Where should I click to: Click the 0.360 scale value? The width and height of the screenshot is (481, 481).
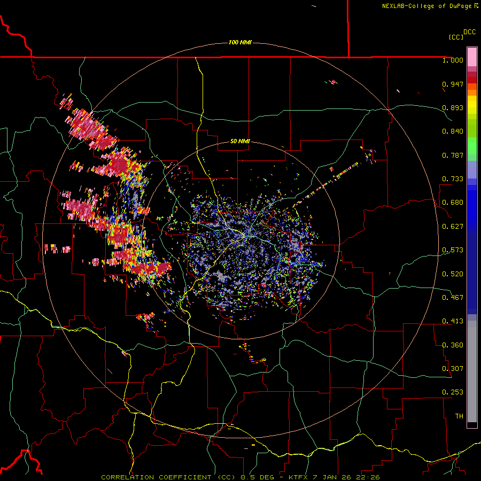point(453,345)
